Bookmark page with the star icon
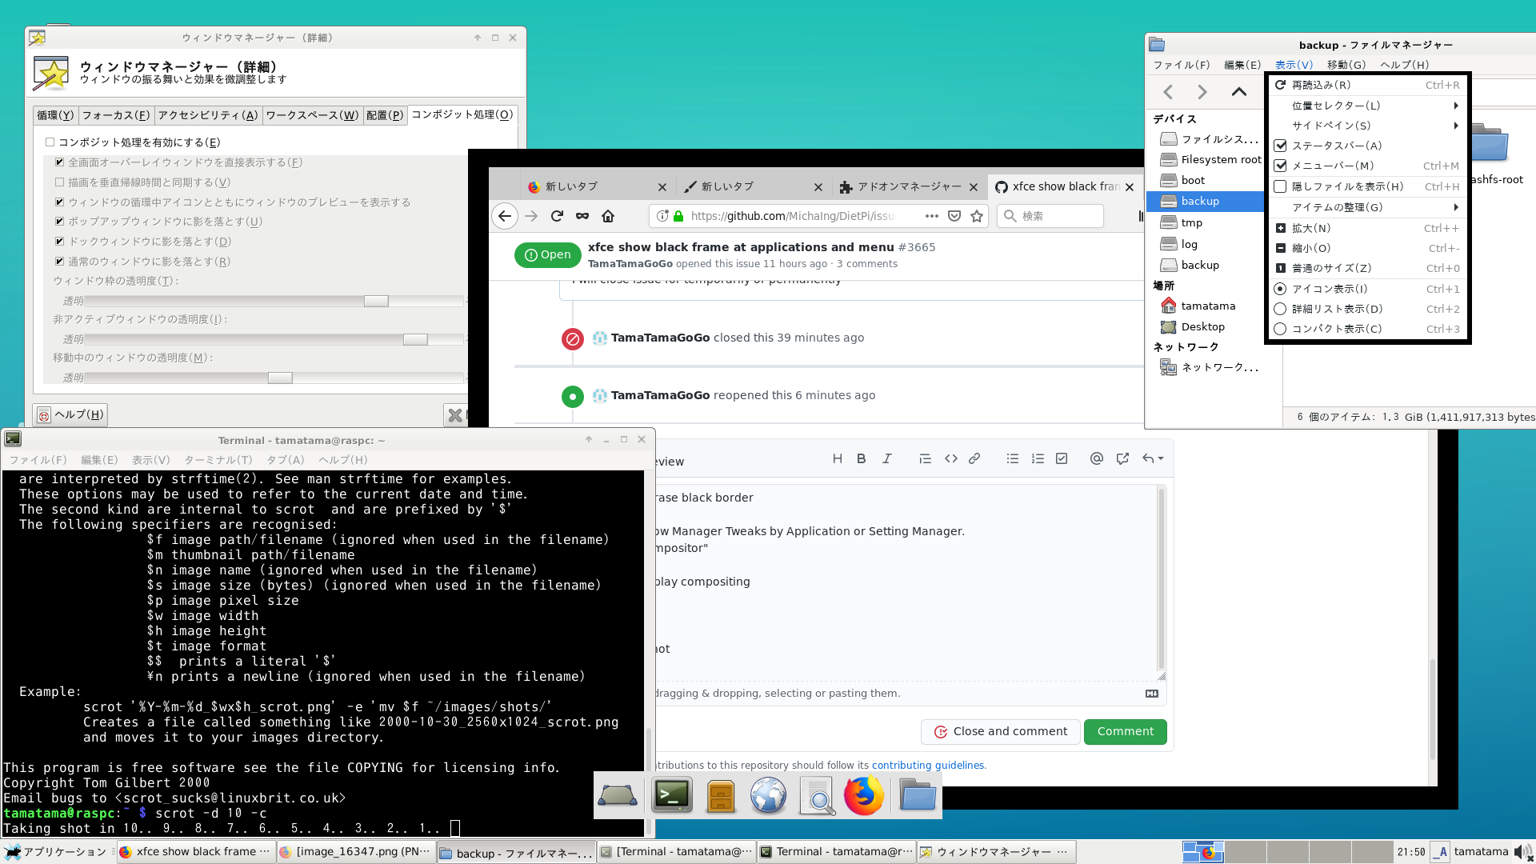This screenshot has width=1536, height=864. point(977,216)
